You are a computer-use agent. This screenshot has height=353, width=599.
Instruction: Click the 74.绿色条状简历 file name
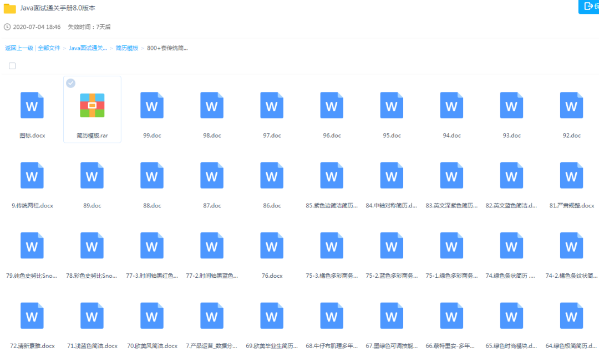[510, 276]
